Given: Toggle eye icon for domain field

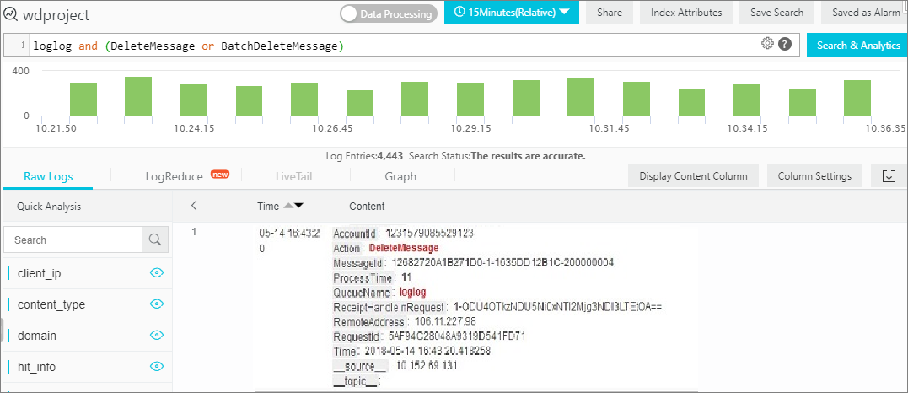Looking at the screenshot, I should click(156, 335).
